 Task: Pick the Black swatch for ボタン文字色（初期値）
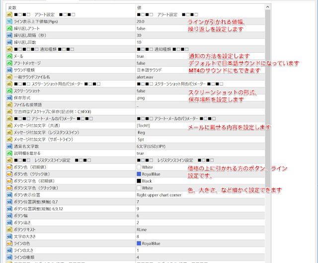click(x=139, y=181)
